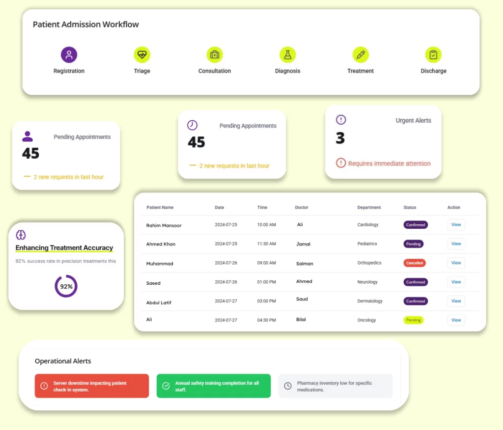Click the warning icon beside Requires immediate attention
This screenshot has width=503, height=430.
pyautogui.click(x=341, y=163)
